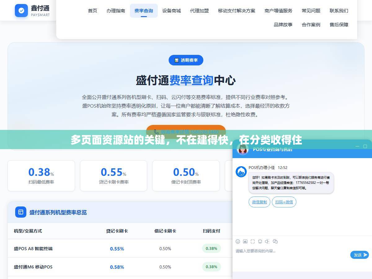This screenshot has width=372, height=279.
Task: Open 合作案例 nav link
Action: [311, 24]
